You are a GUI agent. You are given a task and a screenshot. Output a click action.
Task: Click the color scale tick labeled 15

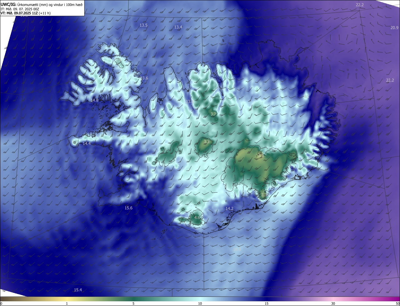tap(267, 303)
